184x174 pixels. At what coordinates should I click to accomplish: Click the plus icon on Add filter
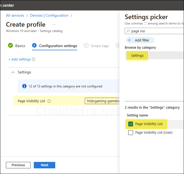(129, 40)
